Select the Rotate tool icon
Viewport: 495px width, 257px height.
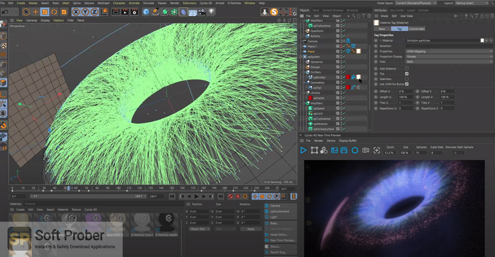pyautogui.click(x=54, y=12)
